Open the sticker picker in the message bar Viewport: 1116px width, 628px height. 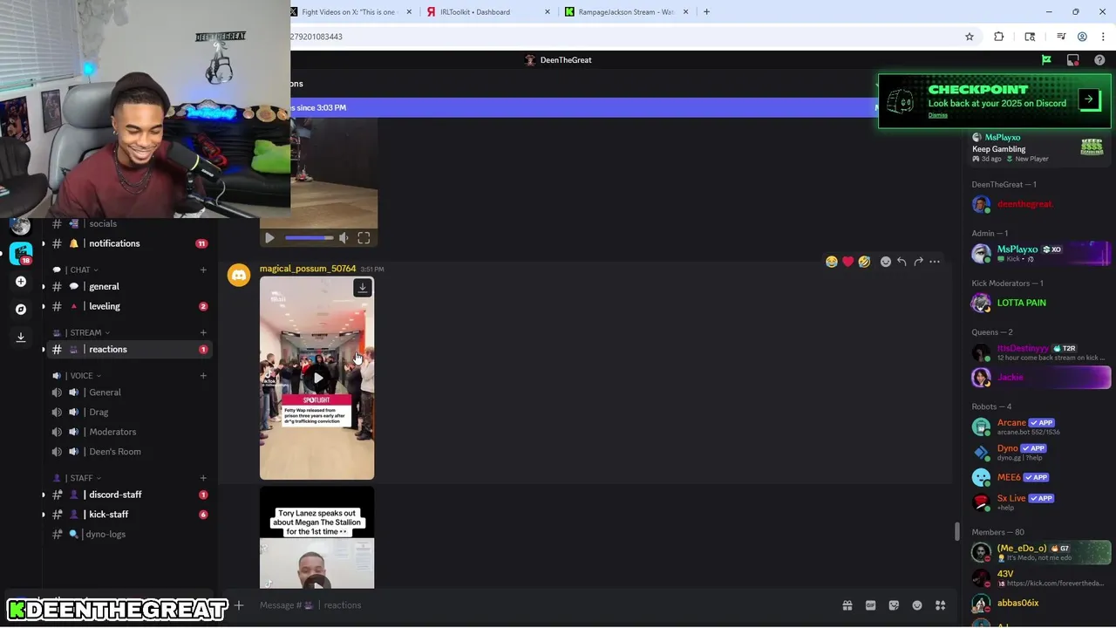894,605
